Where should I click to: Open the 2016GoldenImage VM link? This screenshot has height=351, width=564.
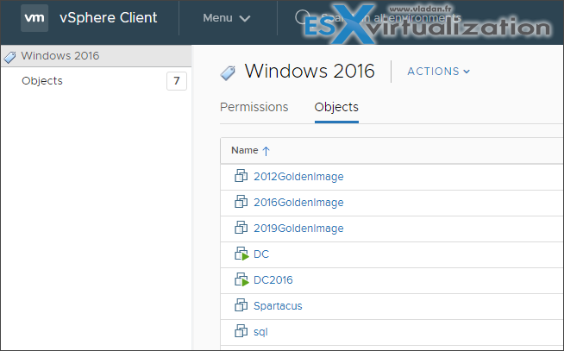pyautogui.click(x=298, y=203)
